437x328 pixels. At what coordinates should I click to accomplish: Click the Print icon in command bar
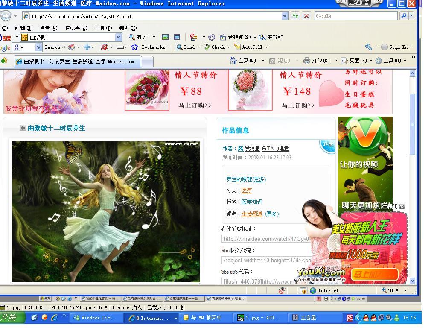[x=306, y=61]
